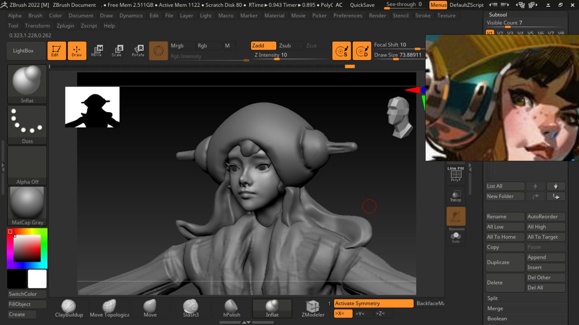Click the Scale transform tool
579x325 pixels.
click(117, 51)
